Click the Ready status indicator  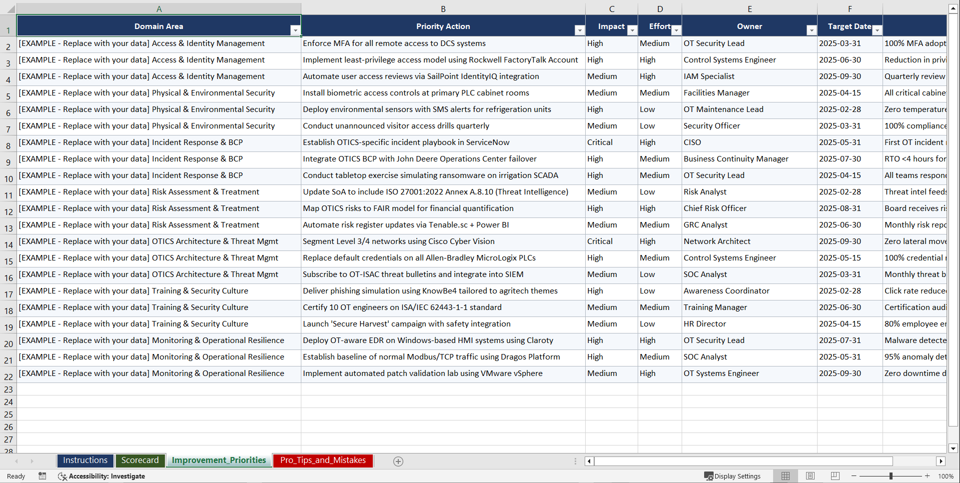15,476
